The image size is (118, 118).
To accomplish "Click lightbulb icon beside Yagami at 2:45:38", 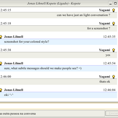I will click(114, 50).
